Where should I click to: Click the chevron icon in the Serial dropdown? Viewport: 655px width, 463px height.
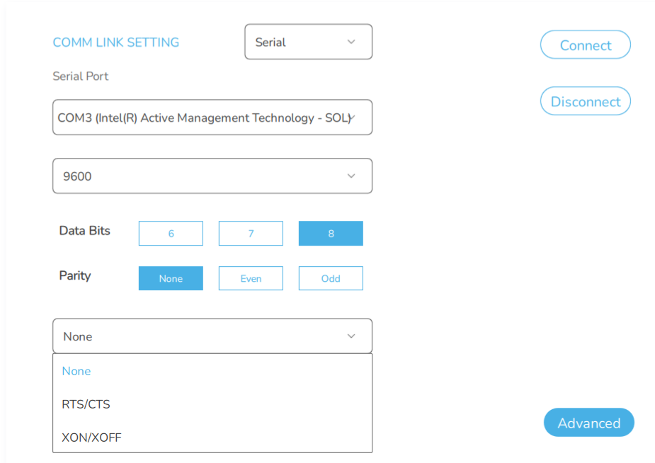[x=351, y=42]
